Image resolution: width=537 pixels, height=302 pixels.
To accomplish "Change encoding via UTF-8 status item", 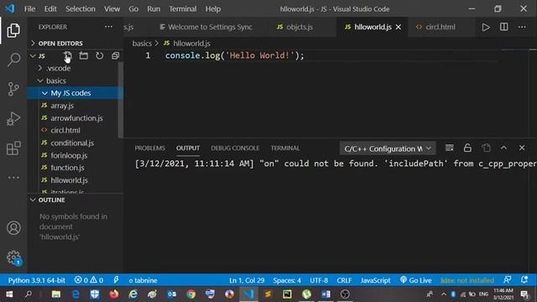I will [x=319, y=280].
